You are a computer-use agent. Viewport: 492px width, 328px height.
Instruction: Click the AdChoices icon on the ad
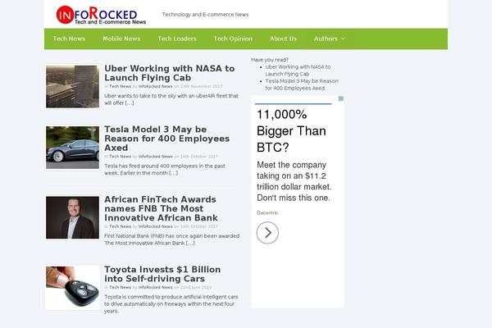click(x=341, y=98)
